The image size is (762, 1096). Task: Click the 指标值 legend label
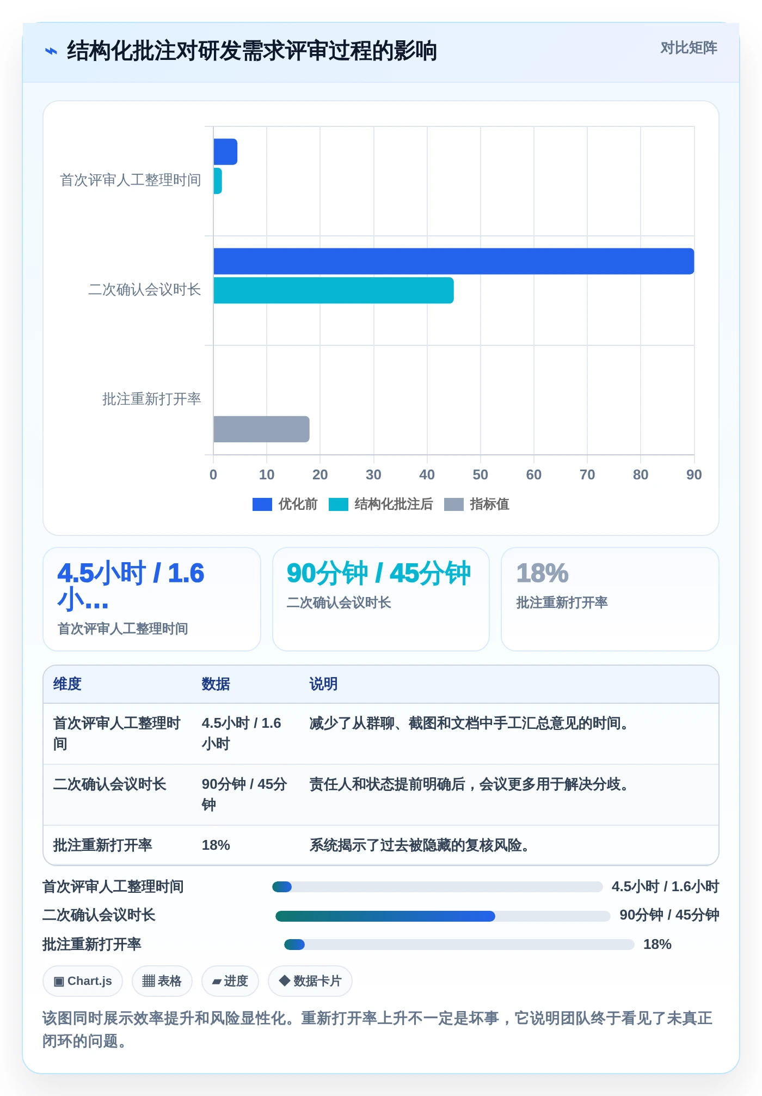489,504
